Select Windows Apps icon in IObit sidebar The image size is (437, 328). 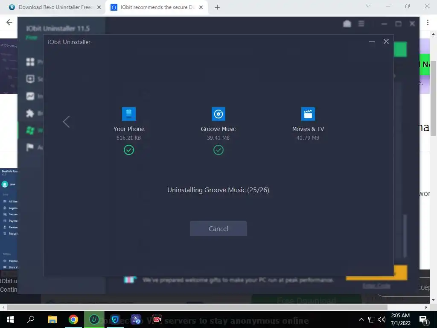(x=30, y=130)
